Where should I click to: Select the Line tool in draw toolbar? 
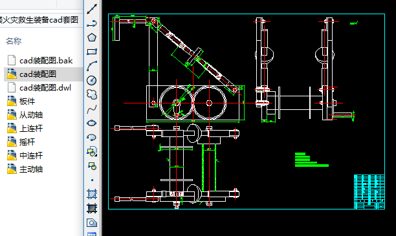[92, 9]
